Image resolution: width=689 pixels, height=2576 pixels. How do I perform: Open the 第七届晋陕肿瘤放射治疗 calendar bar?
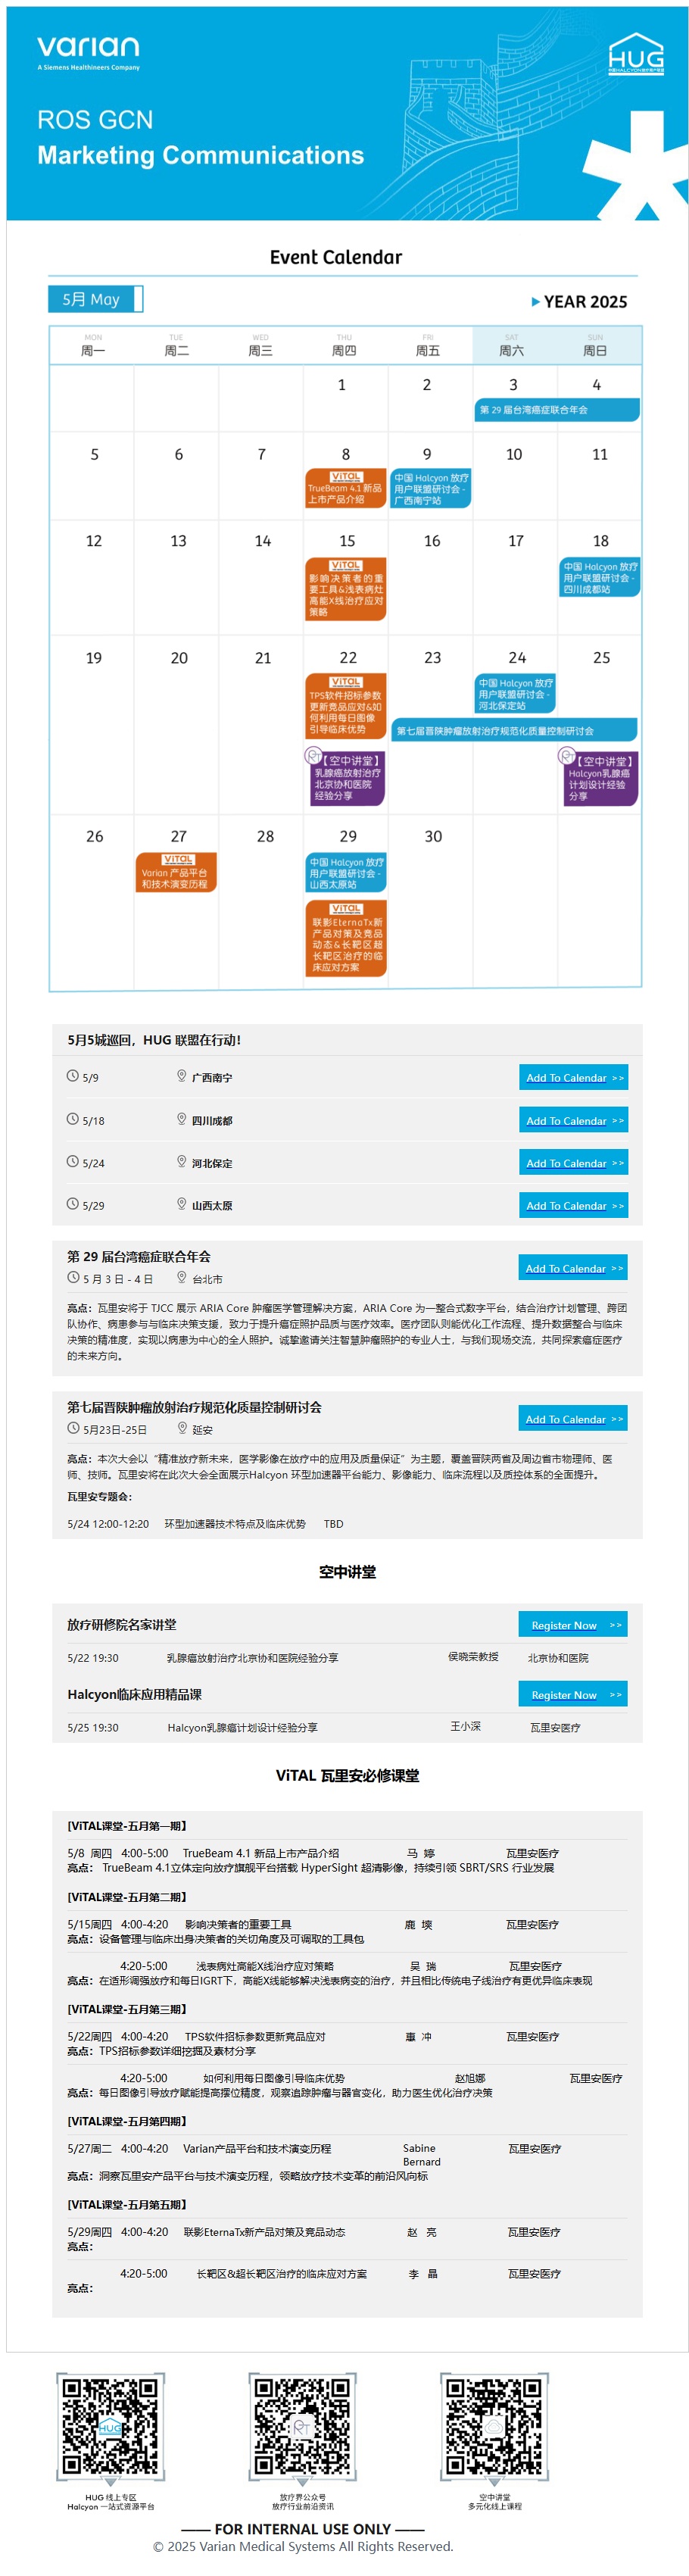pos(514,730)
